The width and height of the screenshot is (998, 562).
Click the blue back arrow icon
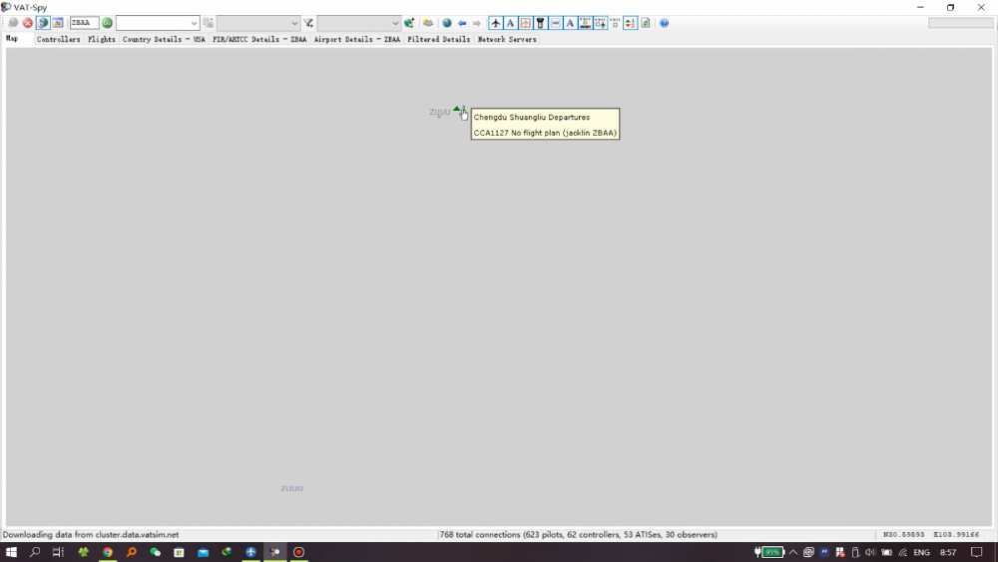462,23
